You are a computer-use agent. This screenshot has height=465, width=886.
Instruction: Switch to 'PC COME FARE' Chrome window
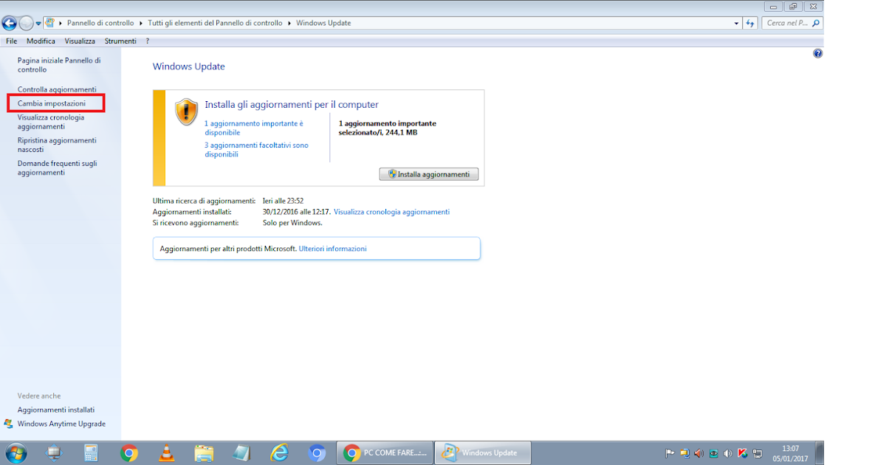coord(385,452)
